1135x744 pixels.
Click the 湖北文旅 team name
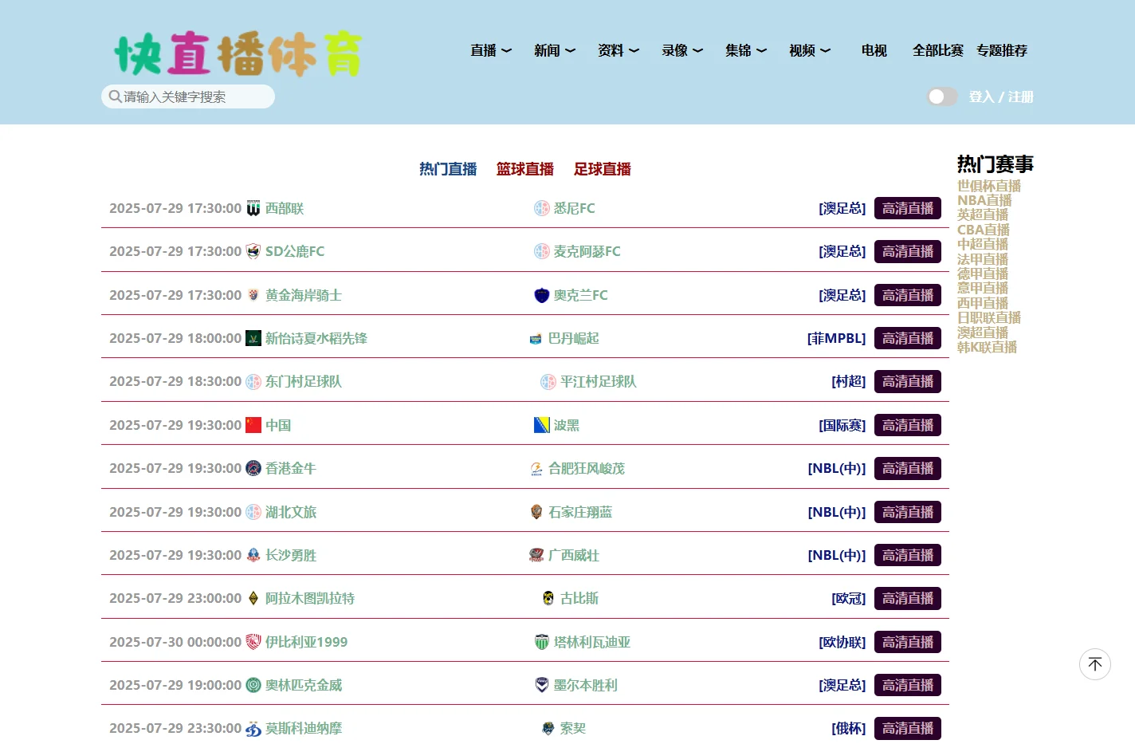click(x=291, y=512)
